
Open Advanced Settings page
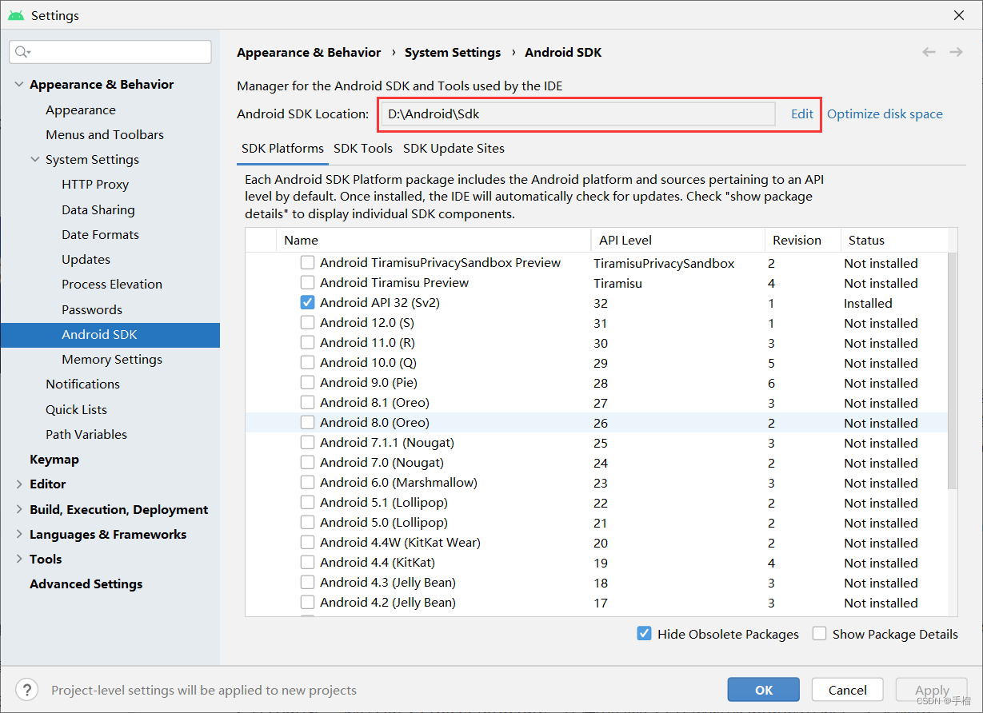coord(86,584)
